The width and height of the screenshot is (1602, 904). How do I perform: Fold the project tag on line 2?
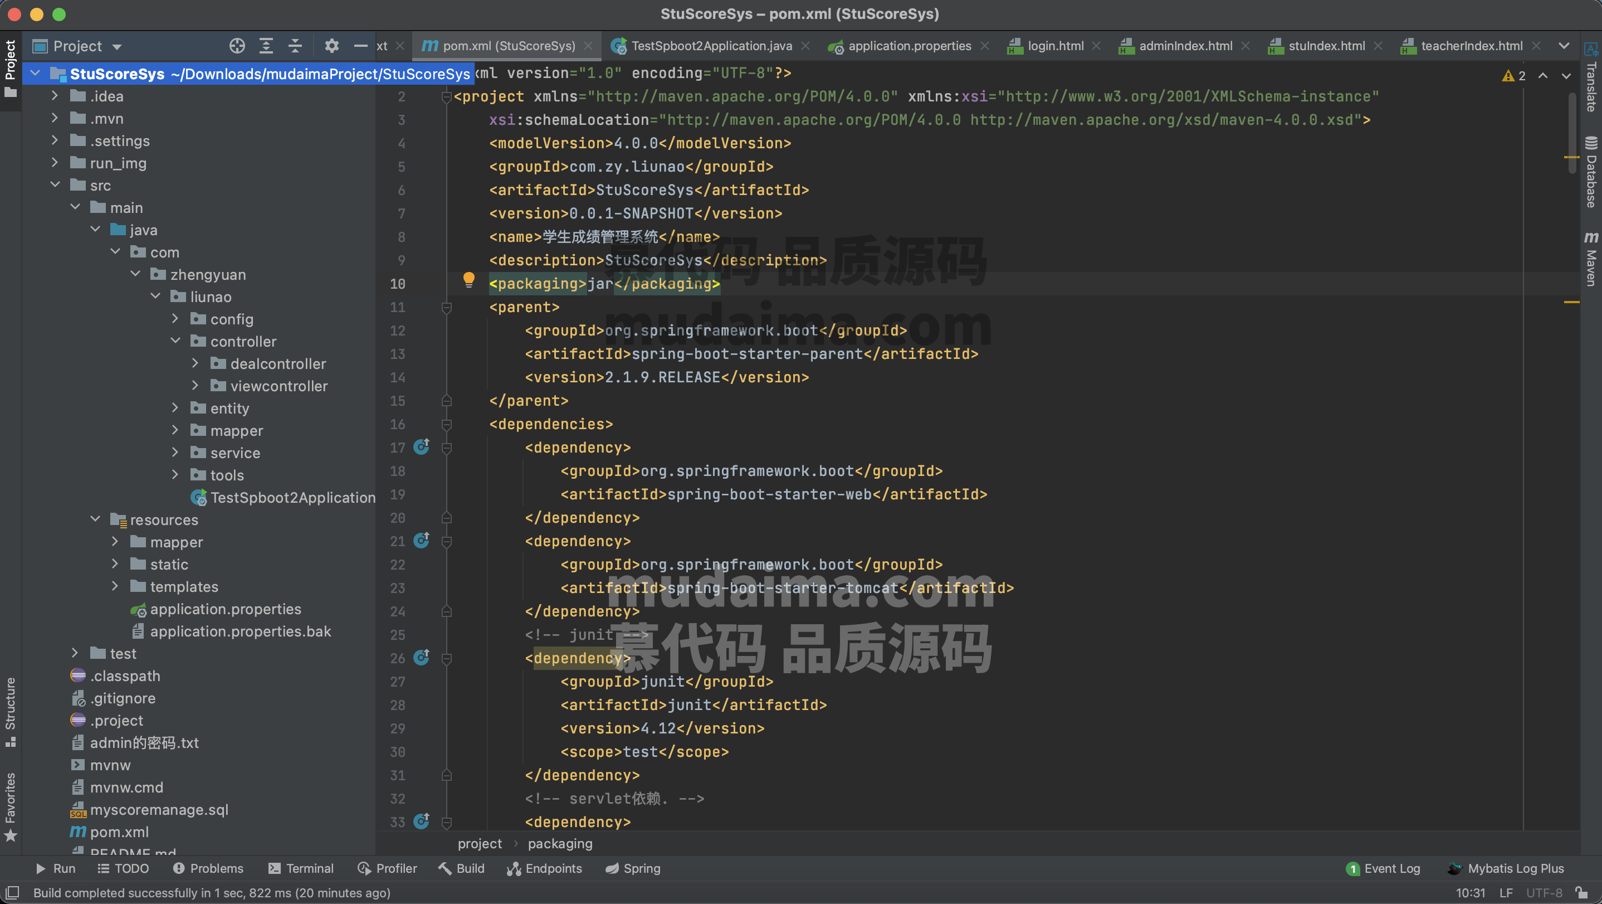[x=446, y=97]
